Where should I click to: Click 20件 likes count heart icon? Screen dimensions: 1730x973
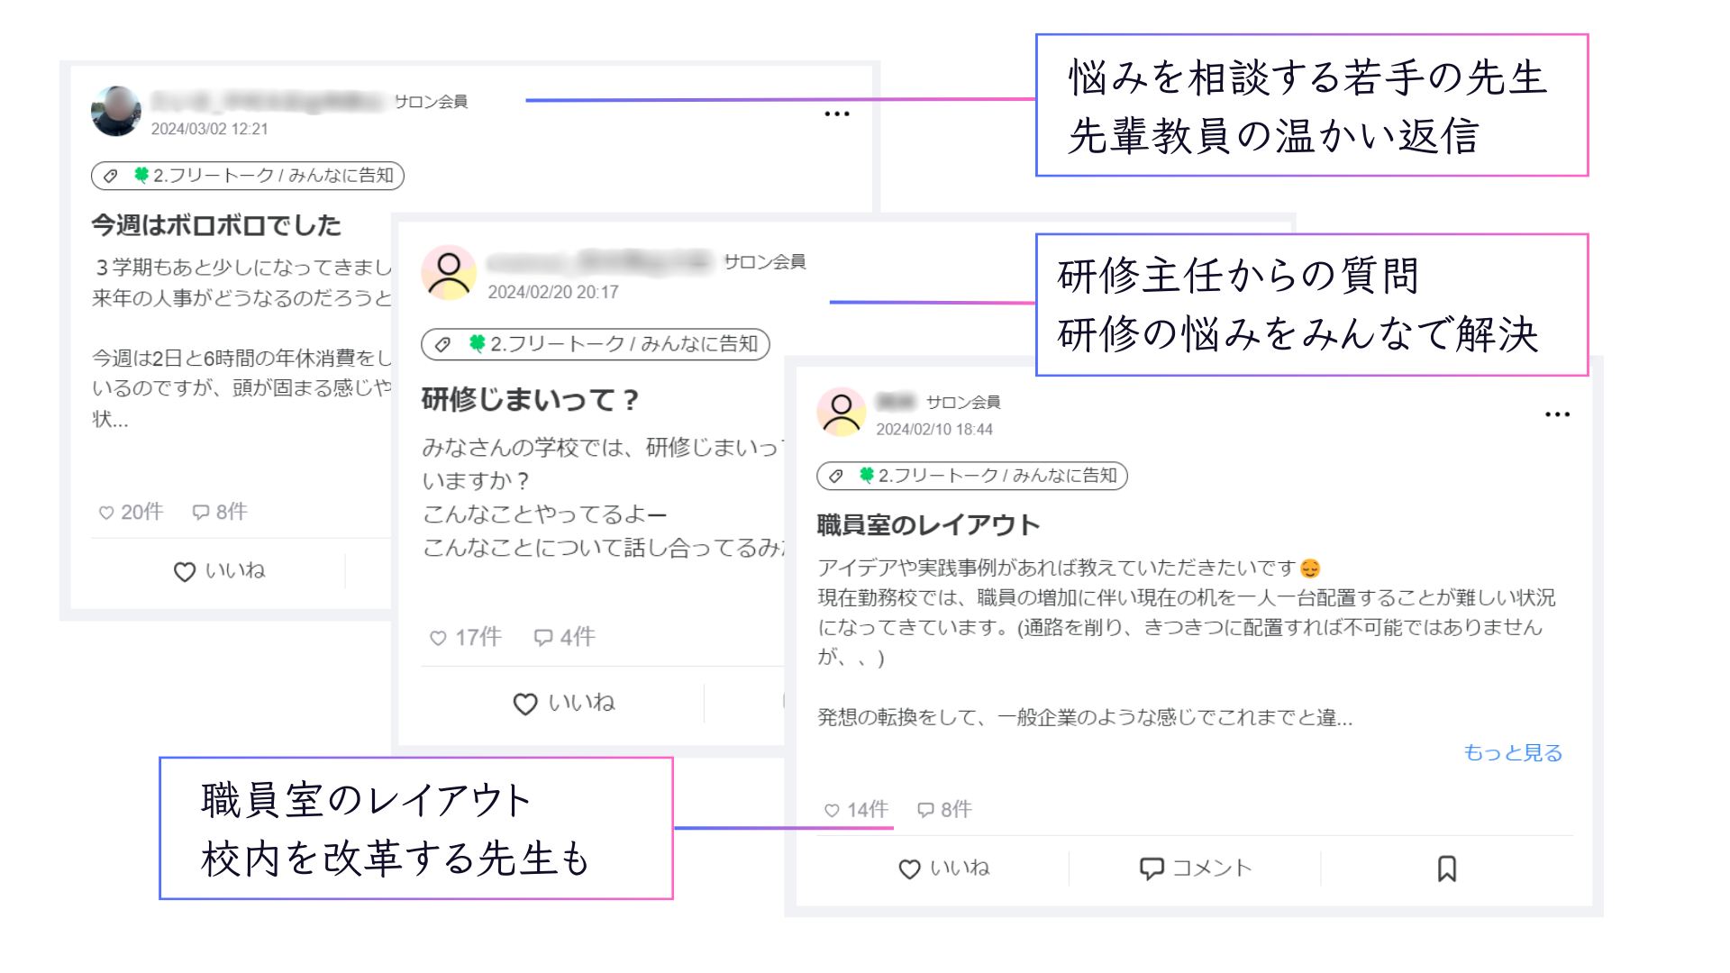pos(106,513)
